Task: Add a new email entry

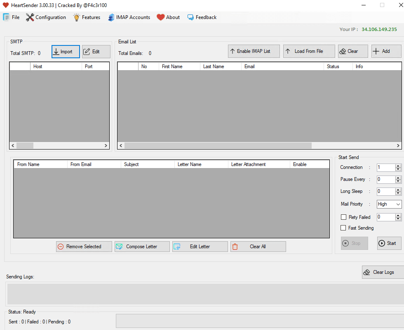Action: (x=386, y=51)
